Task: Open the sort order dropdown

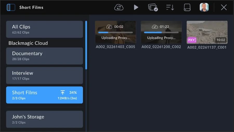Action: point(170,7)
